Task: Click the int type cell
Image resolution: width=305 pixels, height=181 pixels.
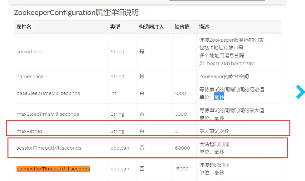Action: (113, 93)
